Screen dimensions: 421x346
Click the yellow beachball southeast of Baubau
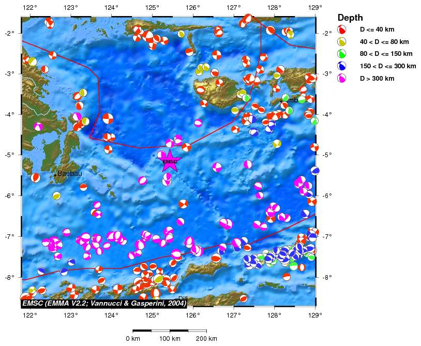click(x=56, y=196)
